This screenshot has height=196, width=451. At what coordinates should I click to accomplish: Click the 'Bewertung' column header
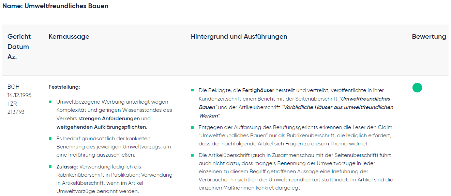click(429, 37)
